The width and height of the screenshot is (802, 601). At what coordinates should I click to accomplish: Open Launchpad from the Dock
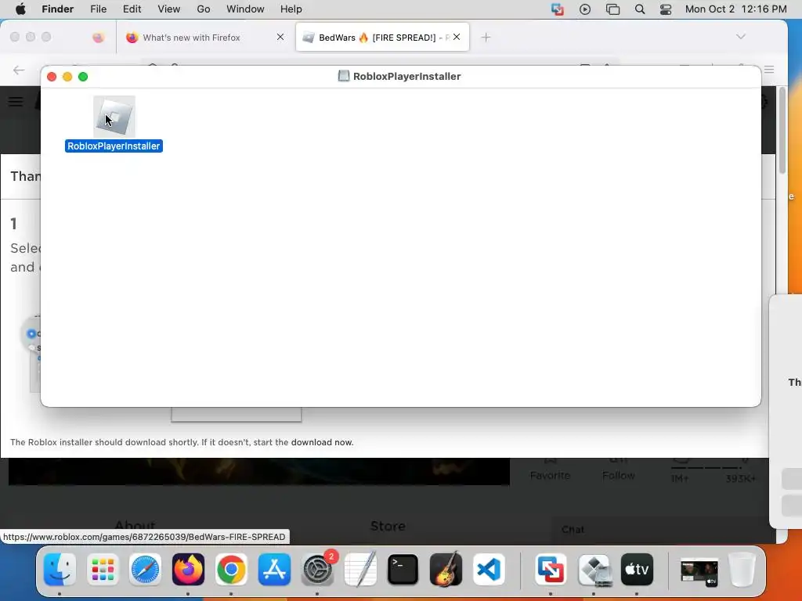(103, 570)
